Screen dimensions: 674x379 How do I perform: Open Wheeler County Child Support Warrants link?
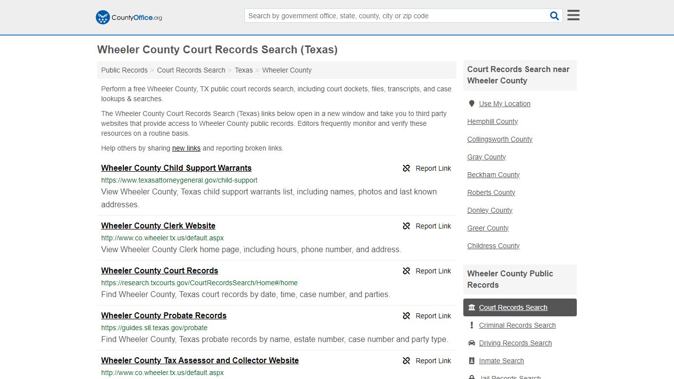point(176,168)
